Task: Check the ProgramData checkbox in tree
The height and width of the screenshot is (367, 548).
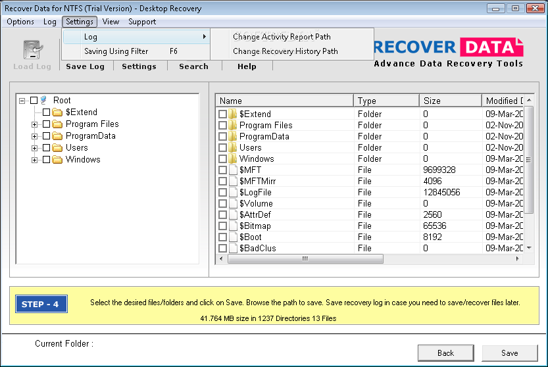Action: pos(47,136)
